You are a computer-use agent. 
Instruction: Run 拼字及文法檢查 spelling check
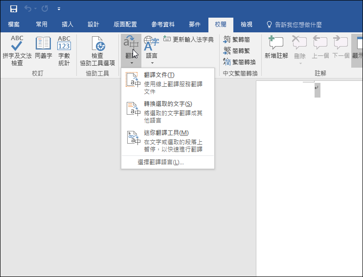pyautogui.click(x=17, y=50)
